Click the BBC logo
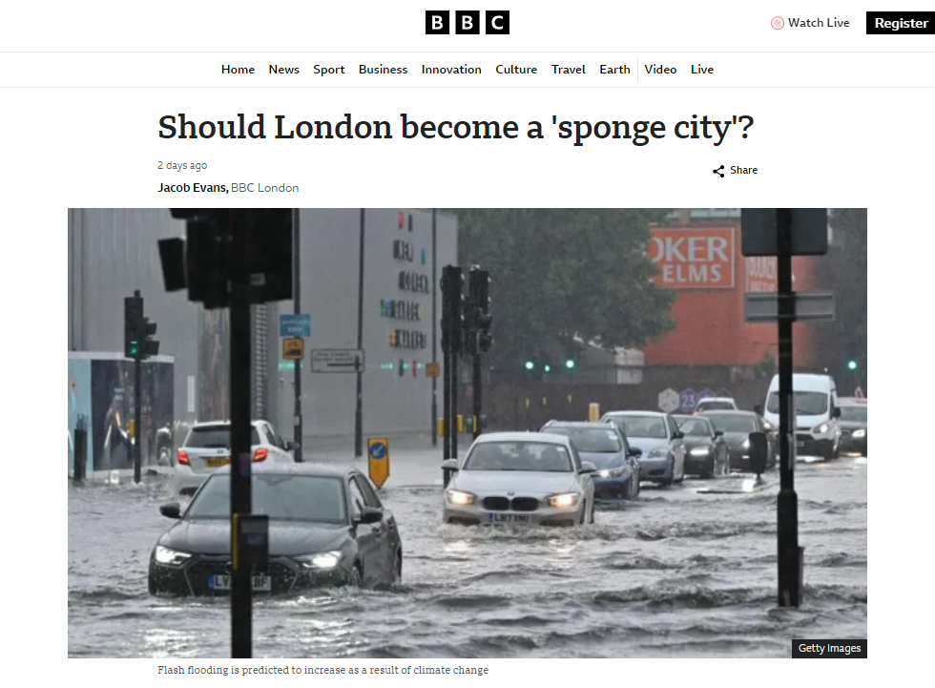 coord(467,23)
